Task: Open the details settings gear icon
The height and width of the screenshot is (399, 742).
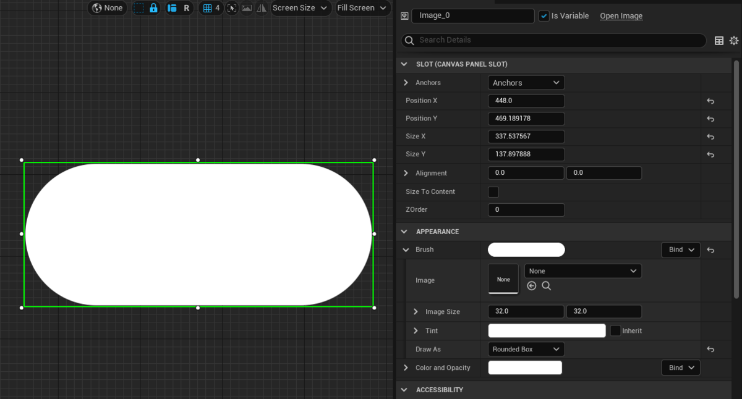Action: click(x=734, y=41)
